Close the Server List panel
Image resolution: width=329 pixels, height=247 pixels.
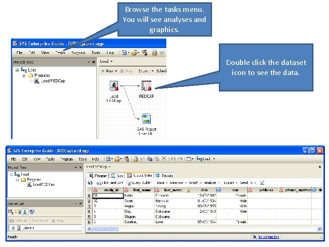pos(80,204)
